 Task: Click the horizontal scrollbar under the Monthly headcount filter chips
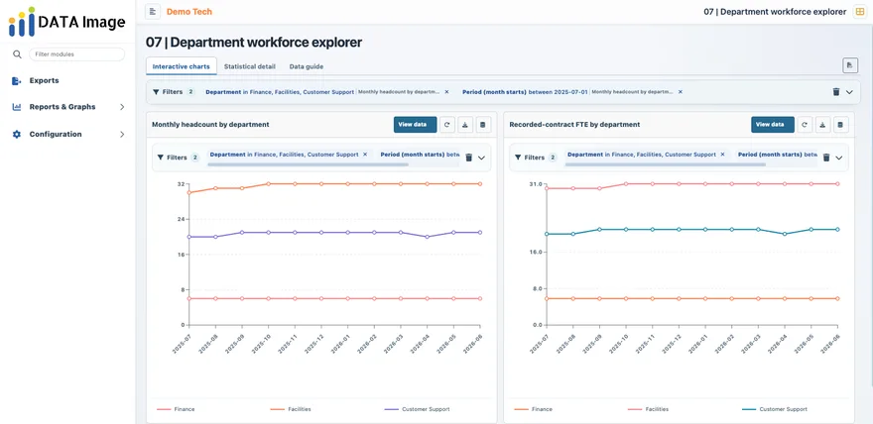point(308,164)
